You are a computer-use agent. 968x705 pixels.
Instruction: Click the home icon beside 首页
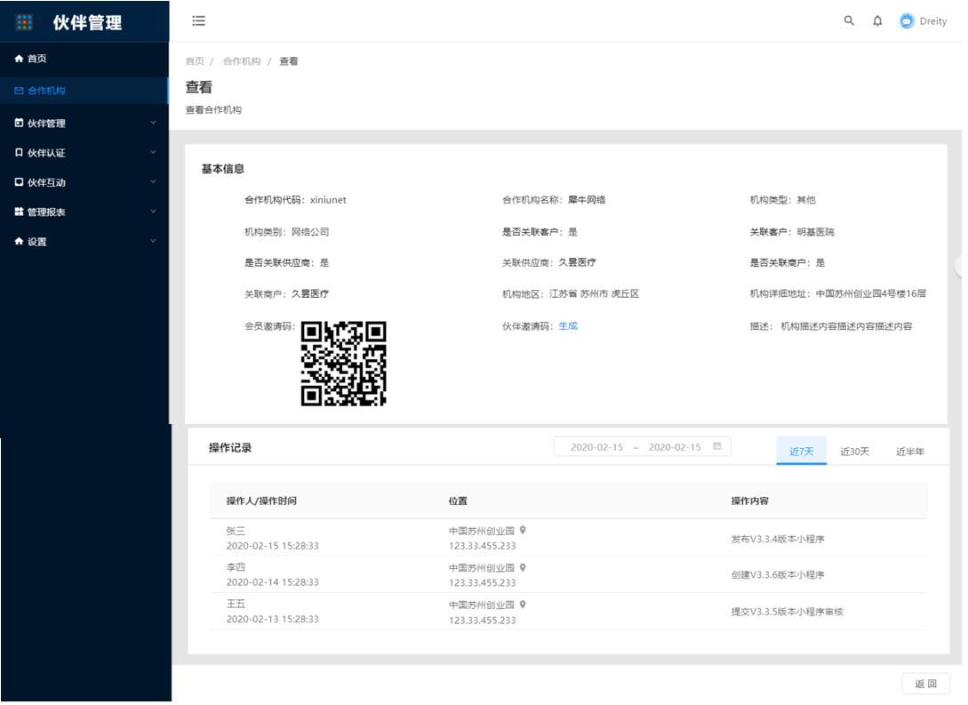20,59
